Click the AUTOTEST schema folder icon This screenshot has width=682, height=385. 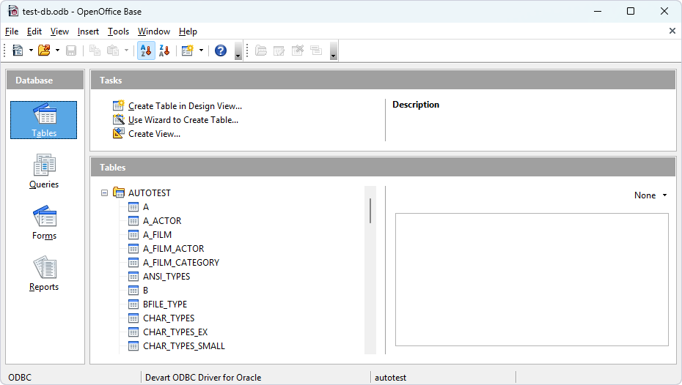119,192
